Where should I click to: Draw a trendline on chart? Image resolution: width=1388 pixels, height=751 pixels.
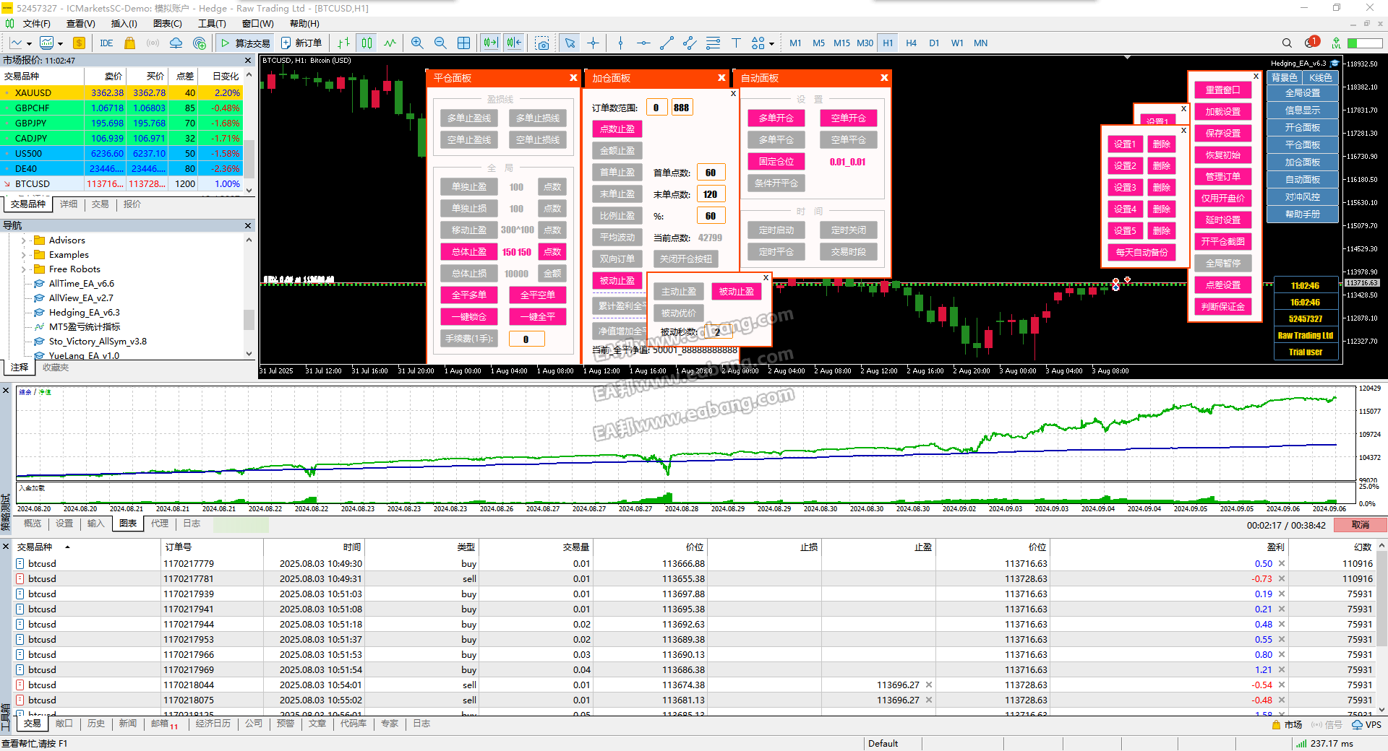tap(667, 43)
